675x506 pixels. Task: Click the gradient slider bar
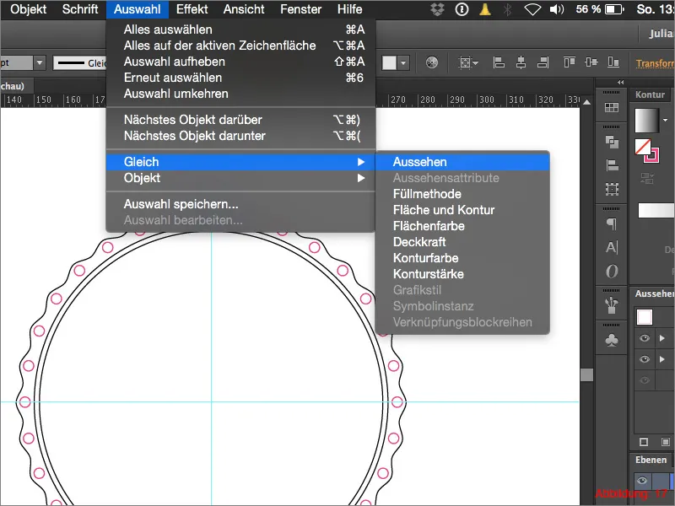(656, 210)
